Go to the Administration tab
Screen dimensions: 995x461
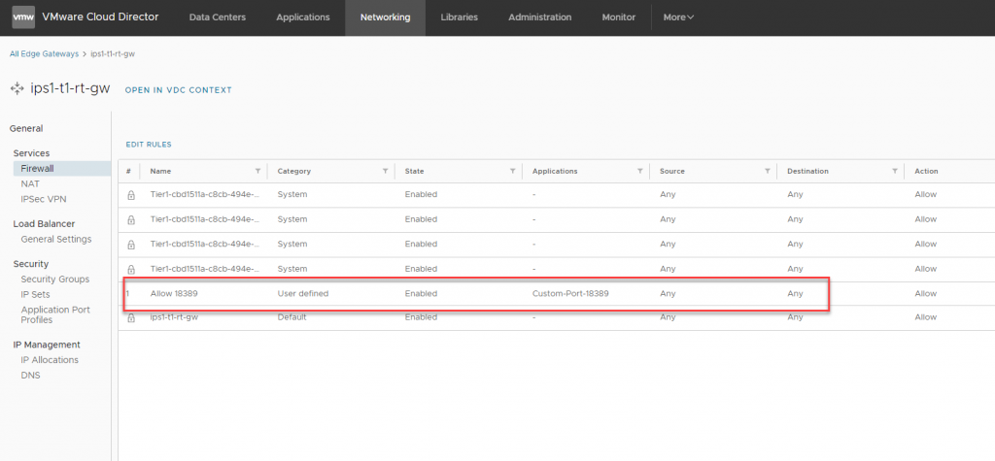click(x=539, y=17)
